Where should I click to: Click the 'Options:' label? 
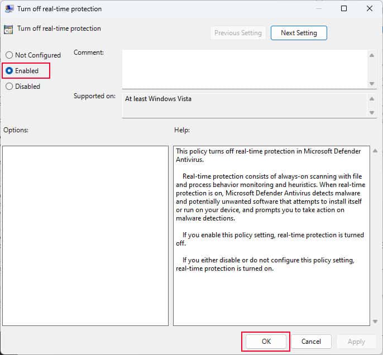(16, 130)
